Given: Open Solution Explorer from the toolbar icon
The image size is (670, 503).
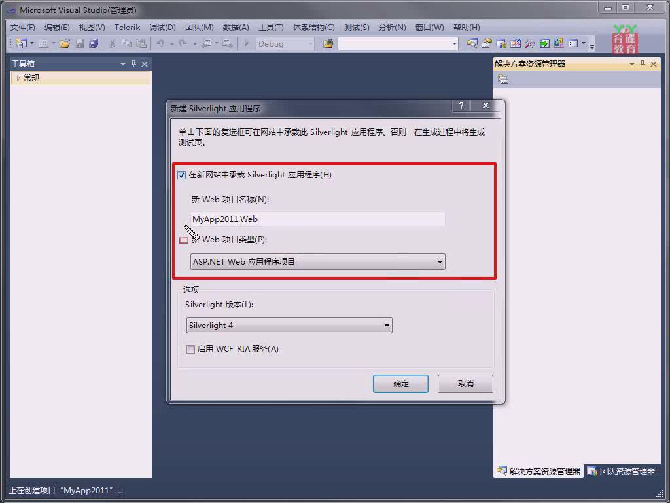Looking at the screenshot, I should pyautogui.click(x=472, y=43).
